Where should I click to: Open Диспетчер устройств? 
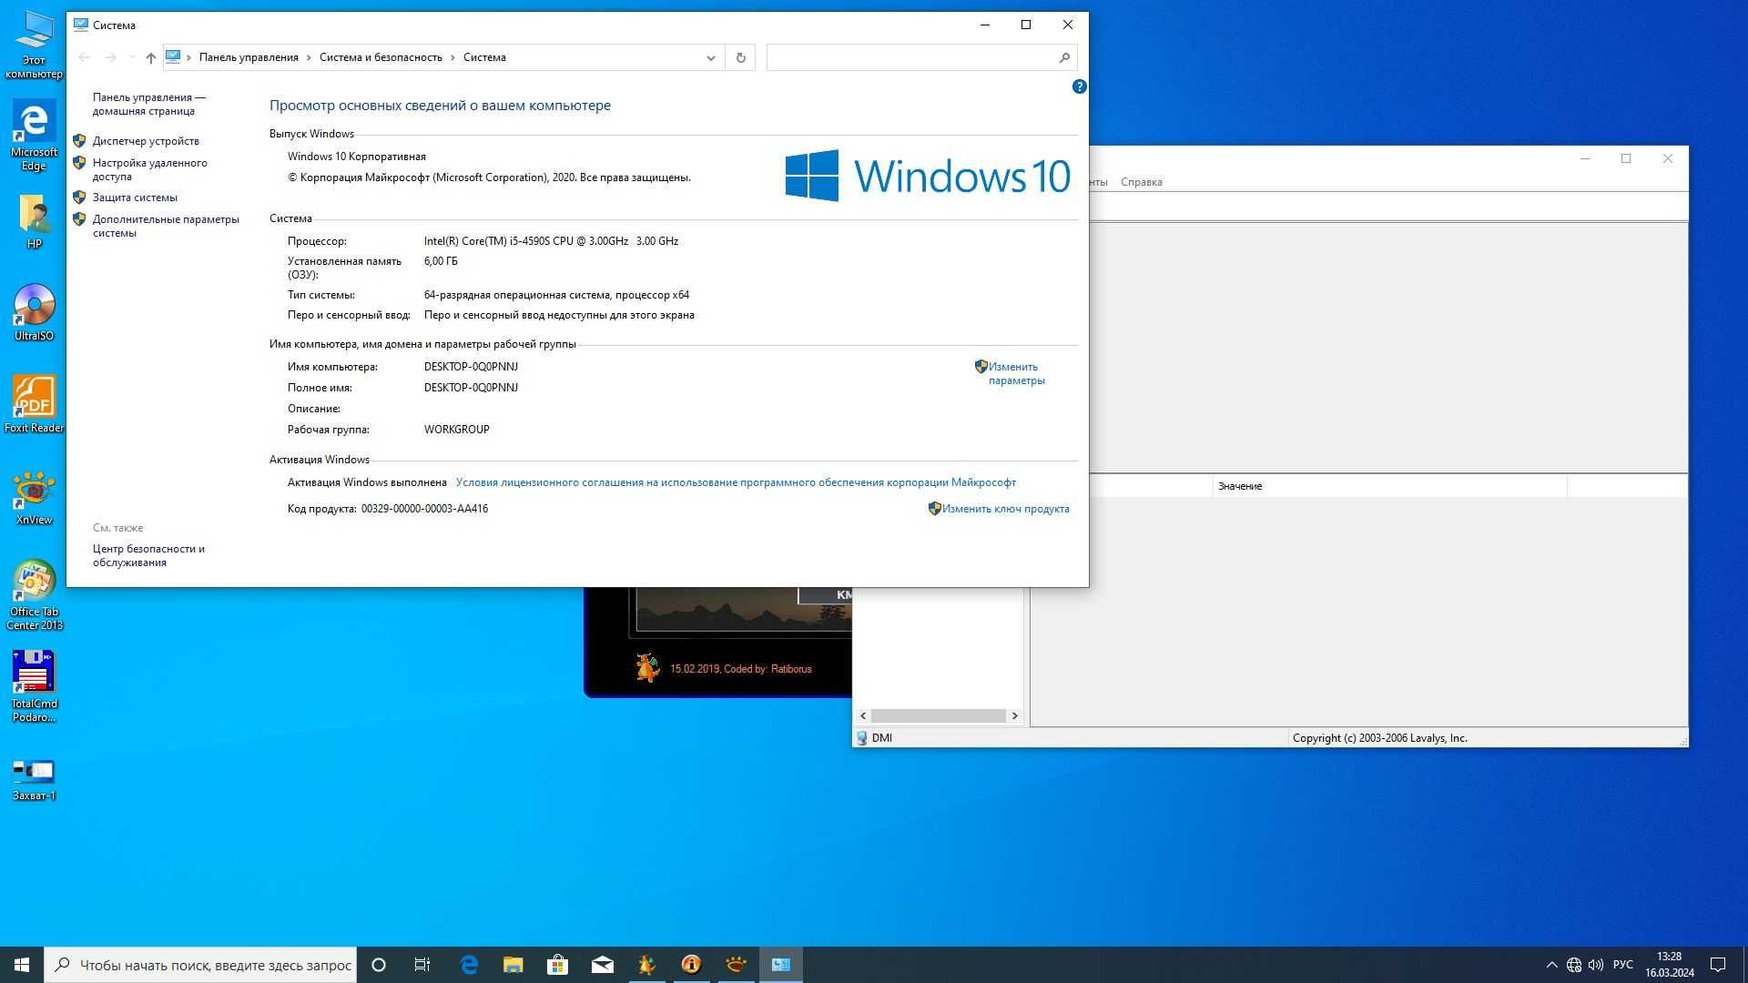click(146, 141)
